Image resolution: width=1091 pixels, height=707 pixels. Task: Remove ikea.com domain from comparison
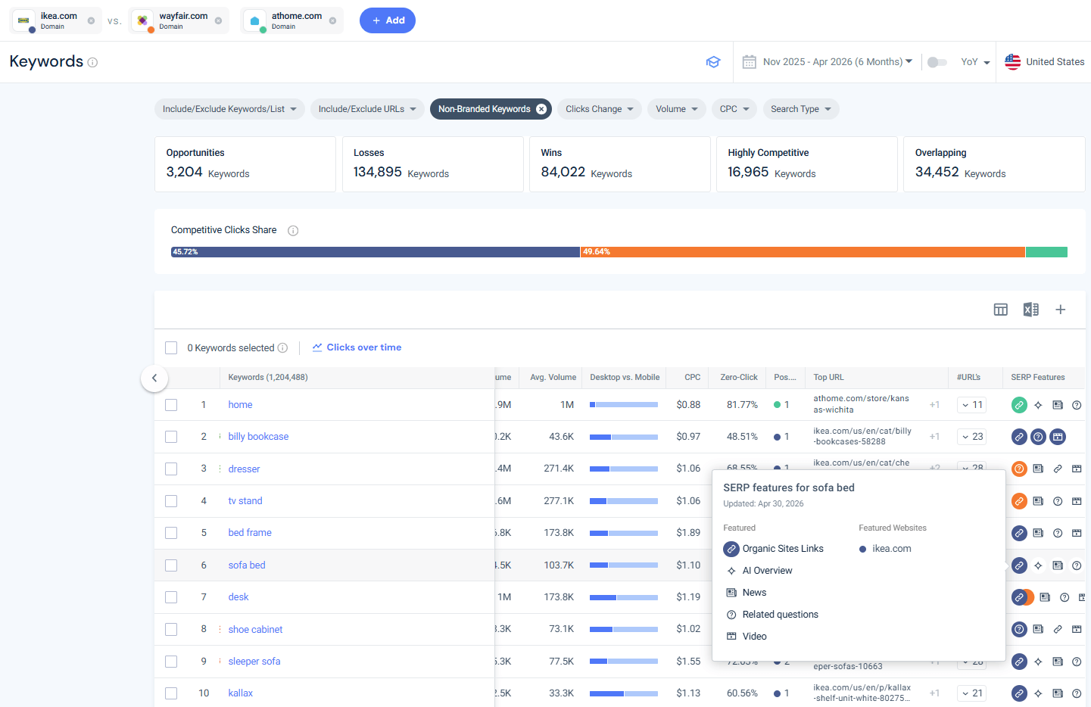[x=91, y=20]
